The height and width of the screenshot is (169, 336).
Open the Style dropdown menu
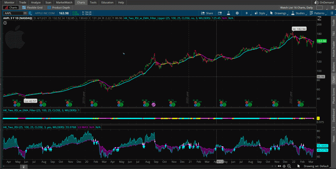point(260,13)
